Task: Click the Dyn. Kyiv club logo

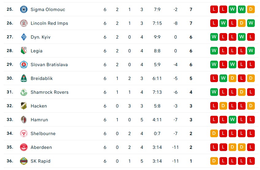Action: point(24,37)
